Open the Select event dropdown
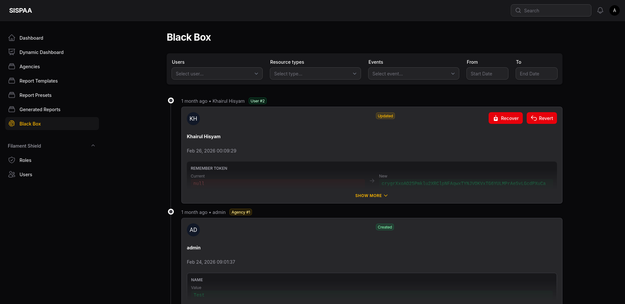The height and width of the screenshot is (304, 625). 413,73
